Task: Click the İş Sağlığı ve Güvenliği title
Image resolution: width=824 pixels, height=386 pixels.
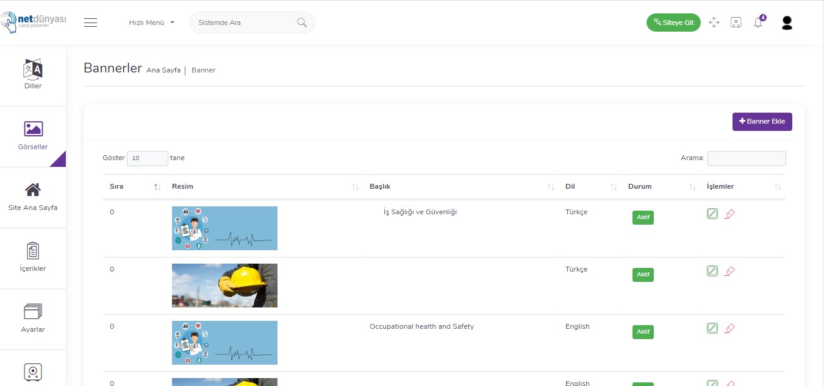Action: click(420, 212)
